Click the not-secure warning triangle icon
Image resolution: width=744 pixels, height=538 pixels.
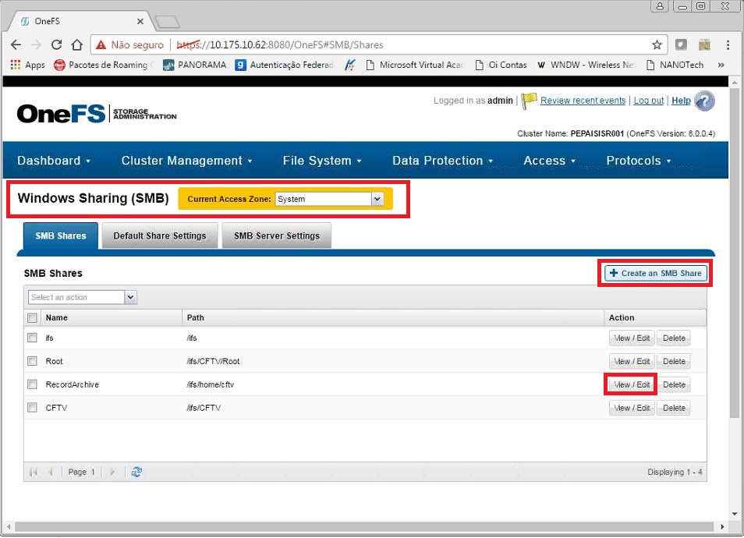tap(101, 44)
